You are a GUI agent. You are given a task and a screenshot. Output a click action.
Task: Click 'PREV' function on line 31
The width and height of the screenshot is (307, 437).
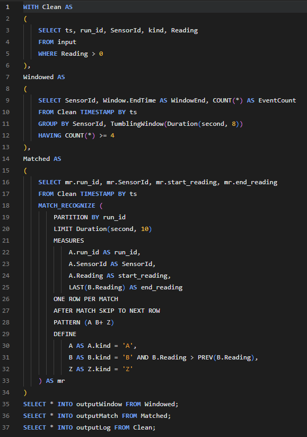click(x=205, y=357)
